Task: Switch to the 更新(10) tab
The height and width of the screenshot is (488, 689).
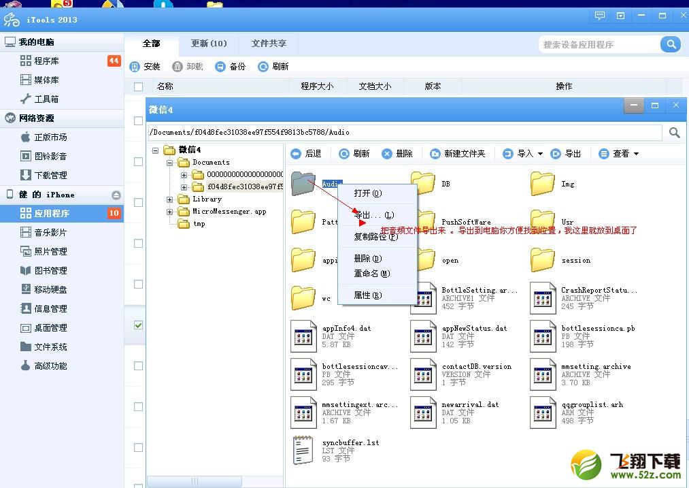Action: [209, 44]
